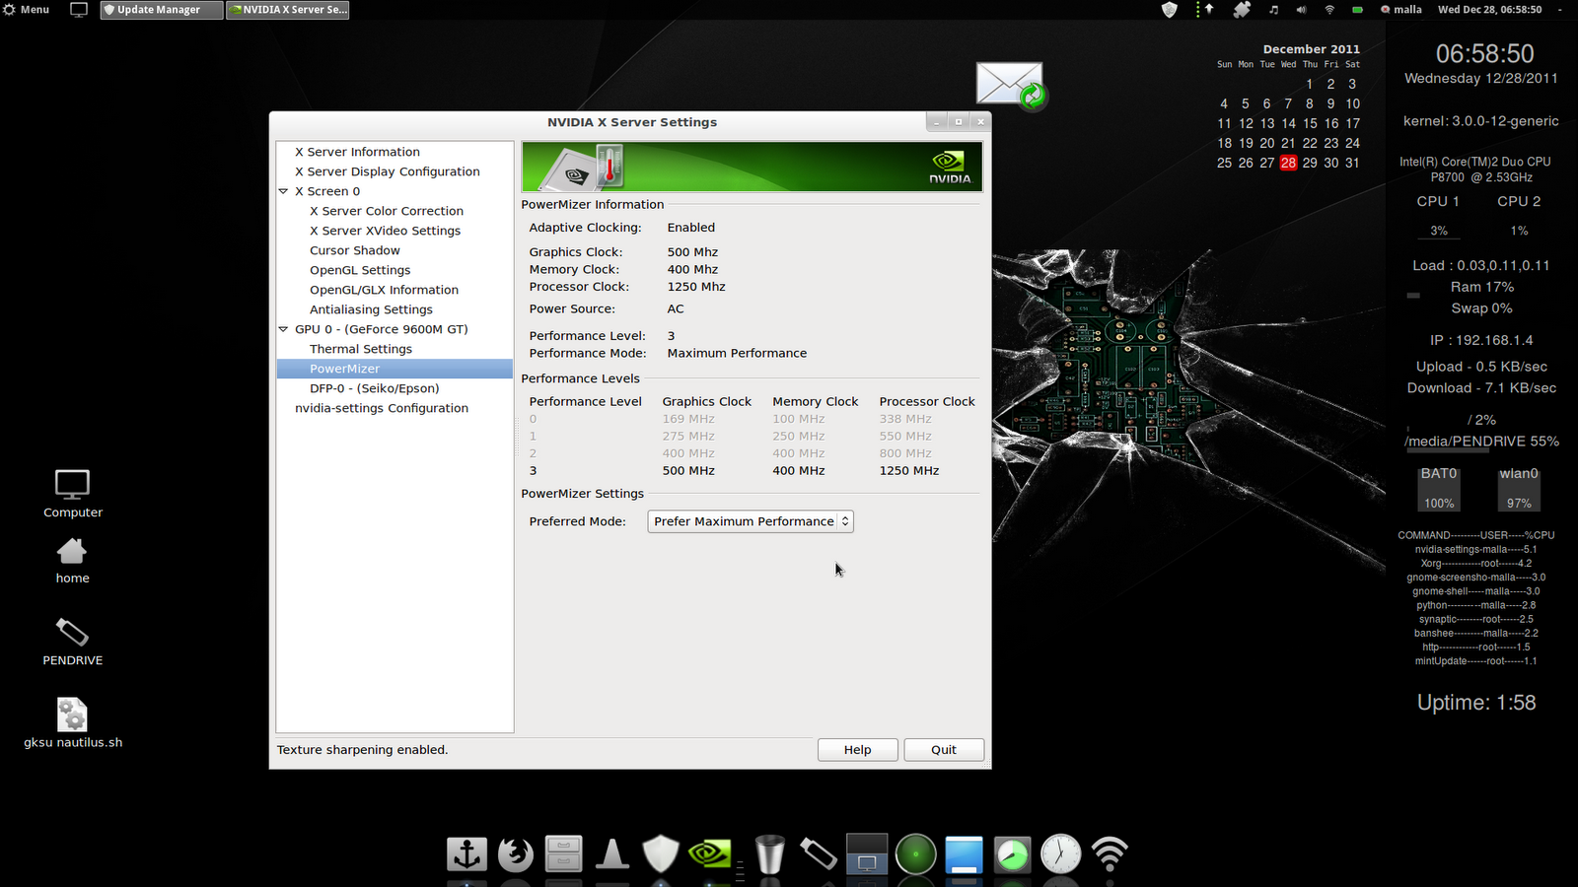Open the Computer desktop icon
The height and width of the screenshot is (887, 1578).
click(x=72, y=494)
